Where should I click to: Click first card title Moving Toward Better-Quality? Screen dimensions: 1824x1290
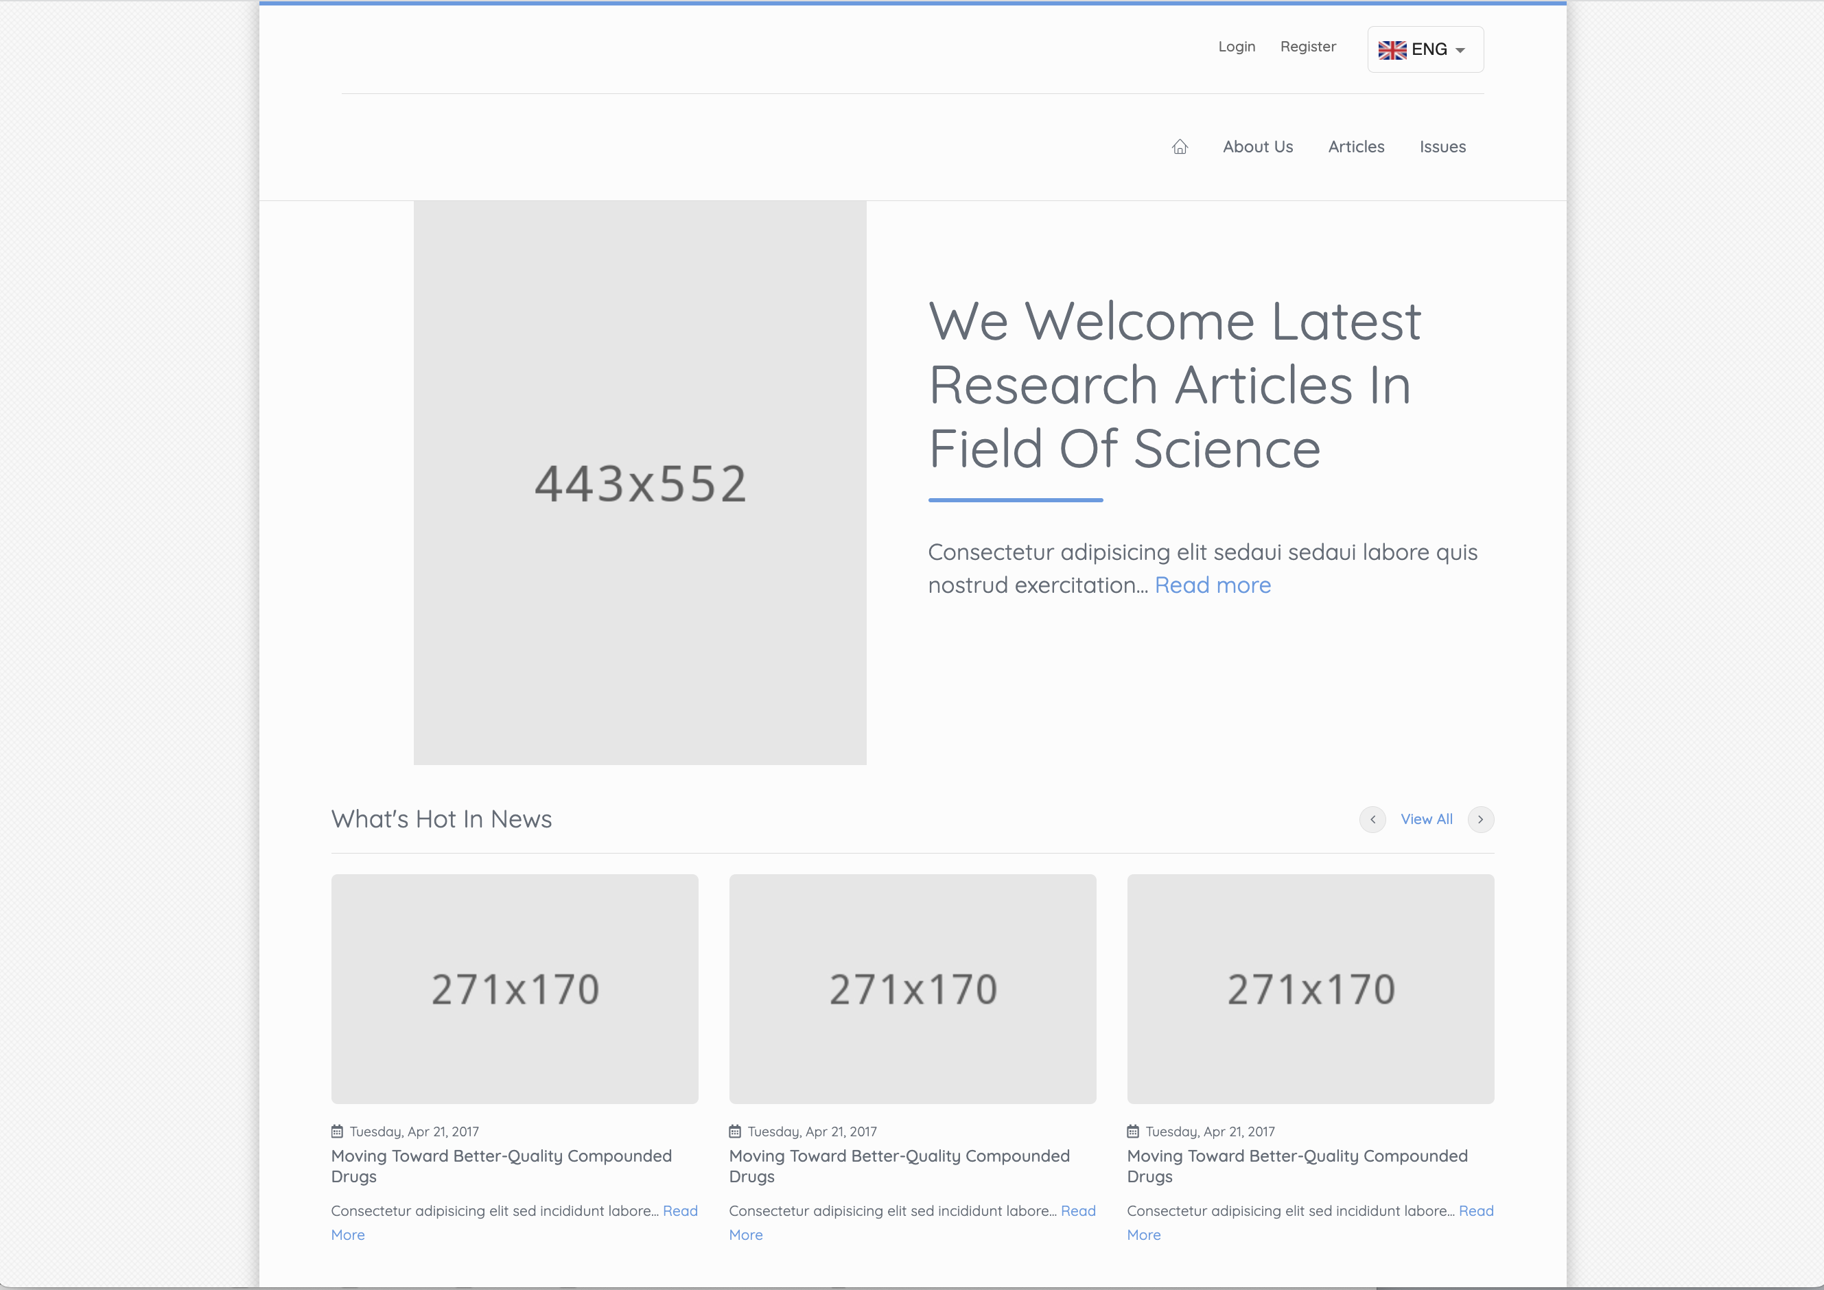tap(501, 1166)
